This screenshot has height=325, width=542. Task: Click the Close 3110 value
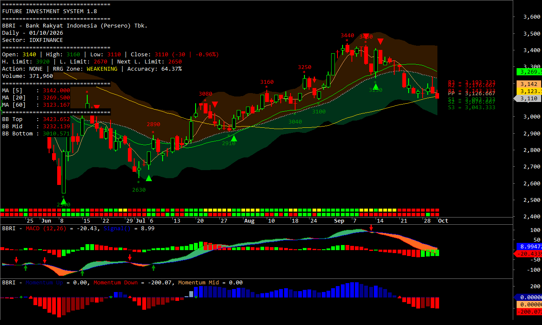[x=161, y=55]
